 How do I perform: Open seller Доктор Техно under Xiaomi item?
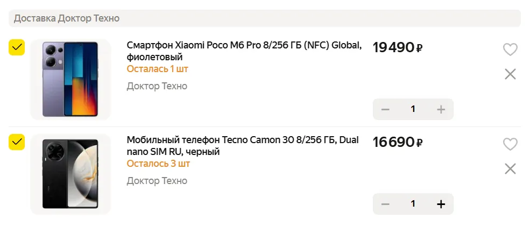[x=157, y=86]
